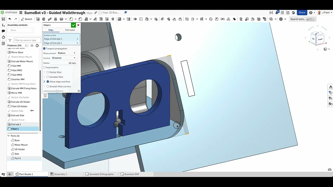This screenshot has height=187, width=333.
Task: Toggle Tangent propagation checkbox
Action: (44, 49)
